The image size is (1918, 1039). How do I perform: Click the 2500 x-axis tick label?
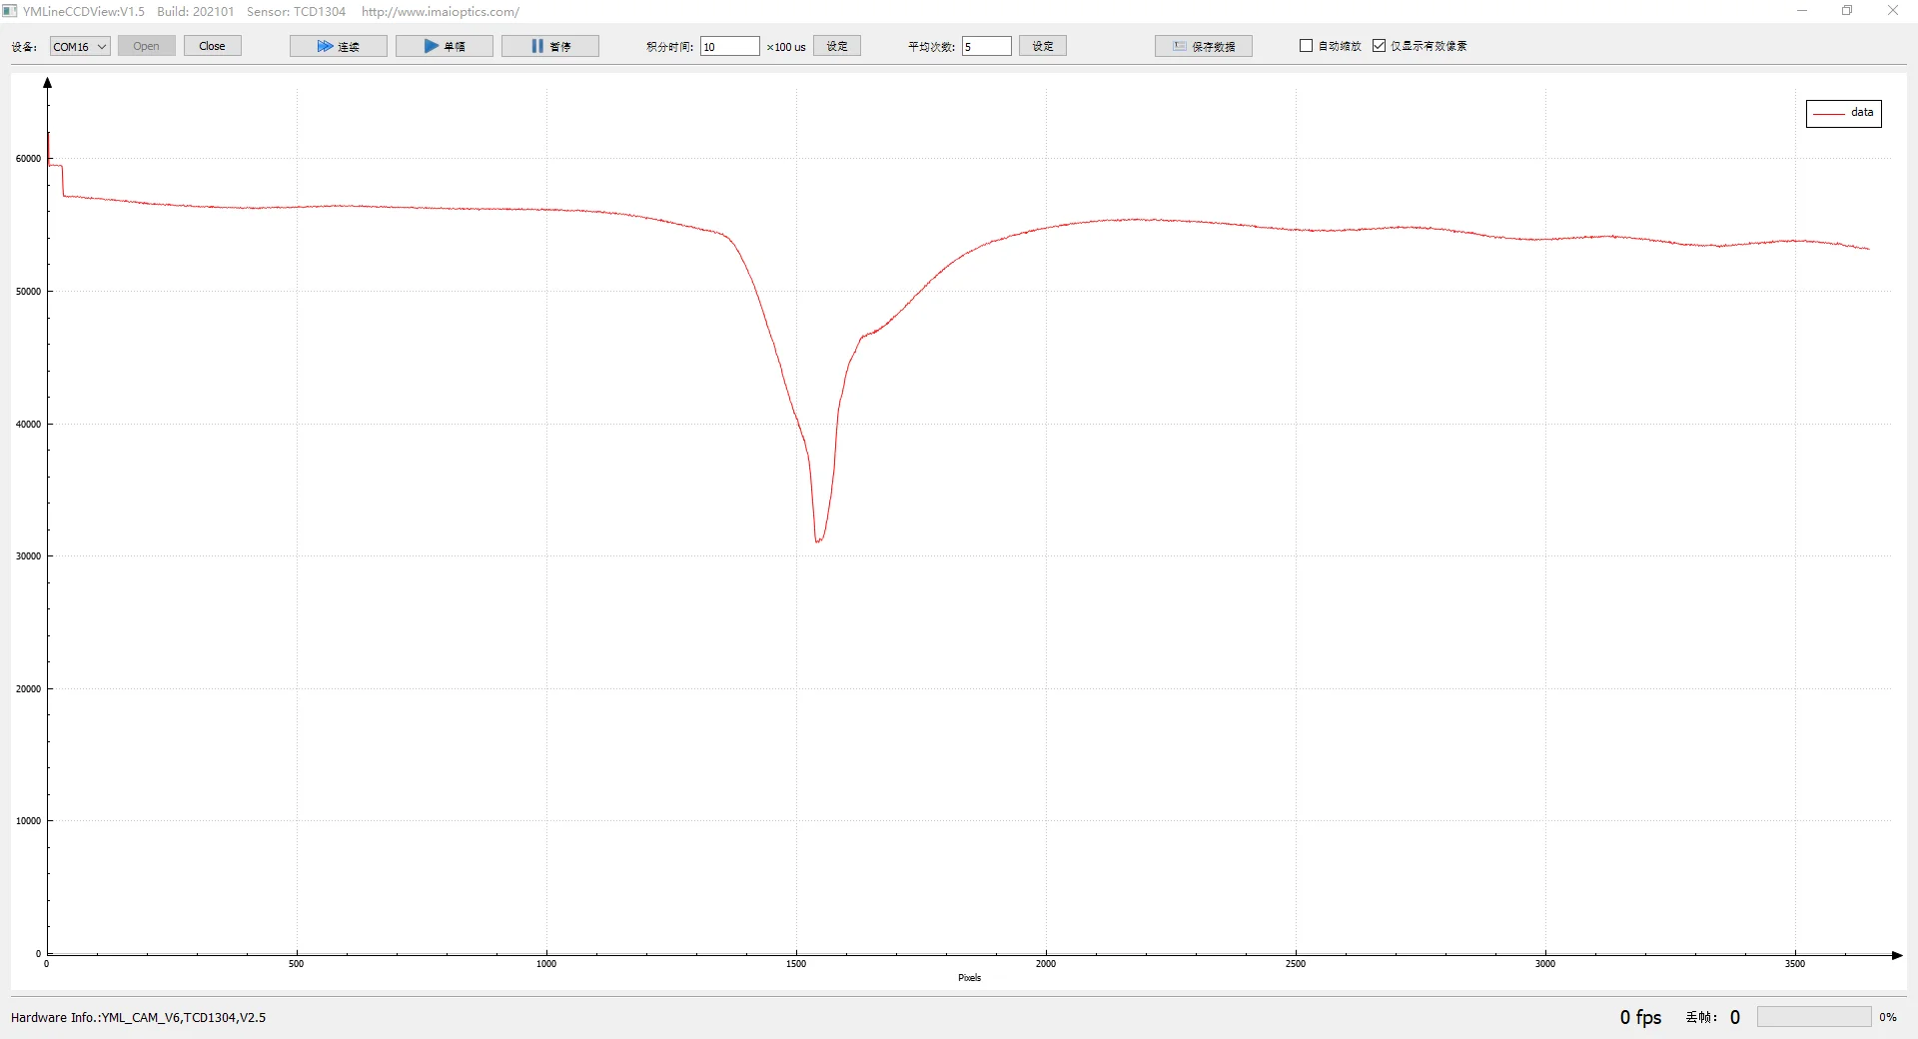(1296, 964)
